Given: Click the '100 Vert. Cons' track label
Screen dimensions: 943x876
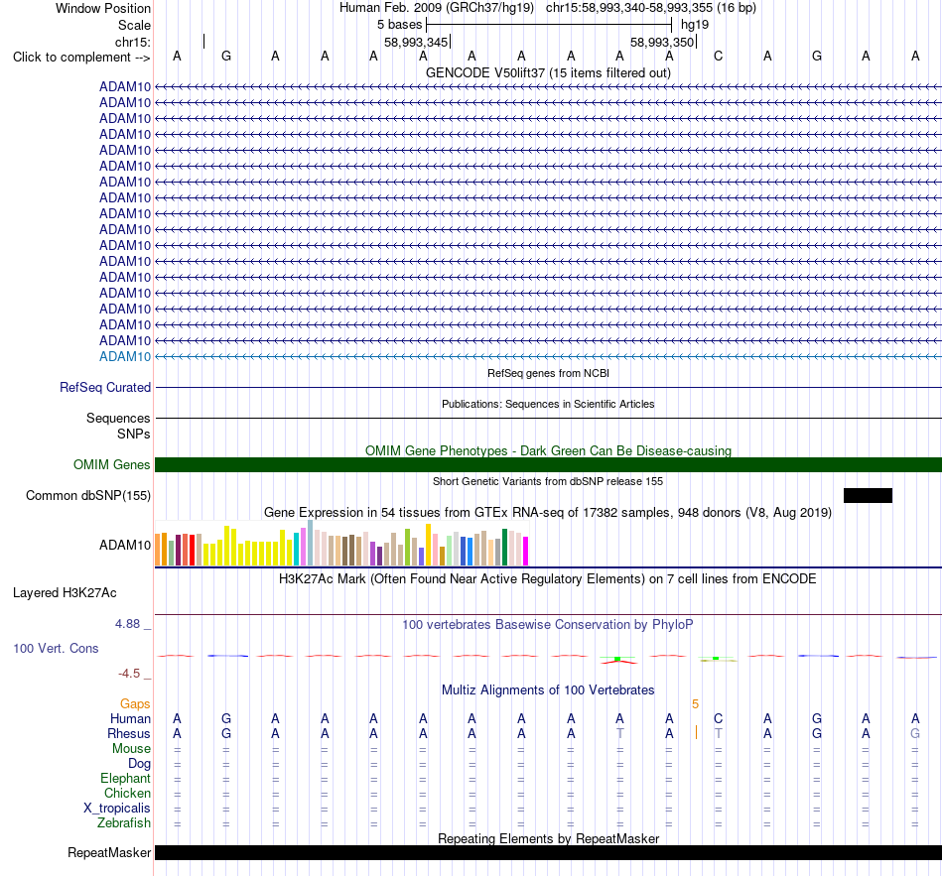Looking at the screenshot, I should pyautogui.click(x=56, y=648).
